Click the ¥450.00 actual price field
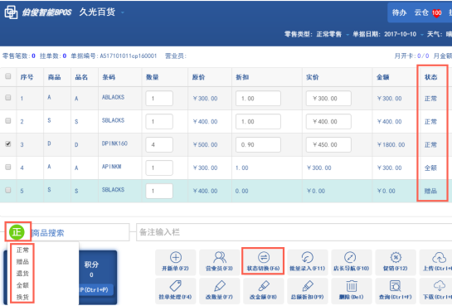Viewport: 452px width, 306px height. [x=328, y=144]
